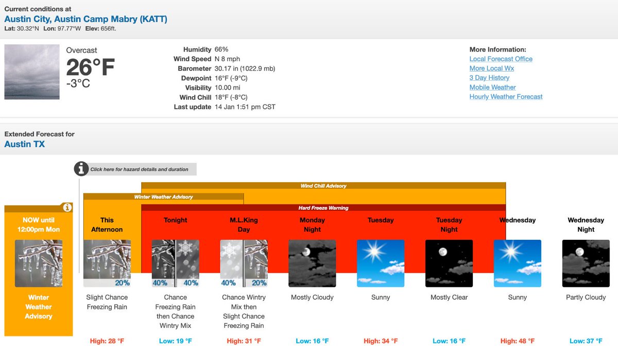Click the Hard Freeze Warning hazard bar

tap(323, 208)
